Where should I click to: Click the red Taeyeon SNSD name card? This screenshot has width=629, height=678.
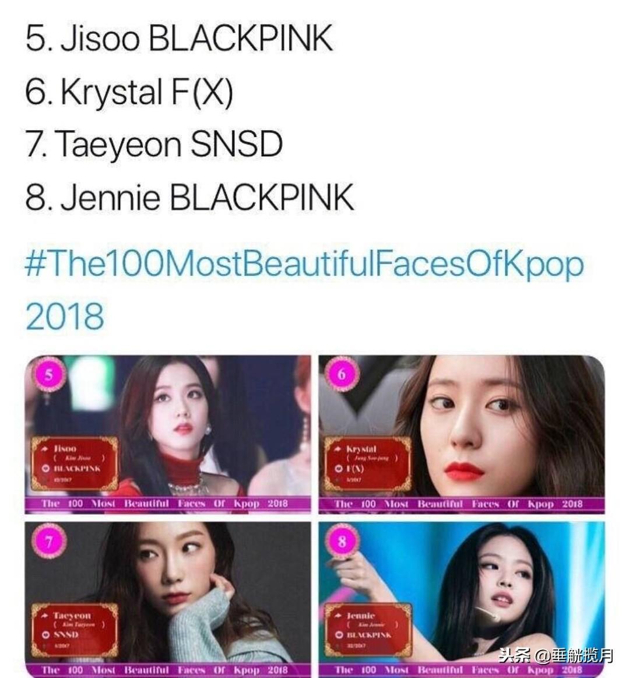(74, 630)
